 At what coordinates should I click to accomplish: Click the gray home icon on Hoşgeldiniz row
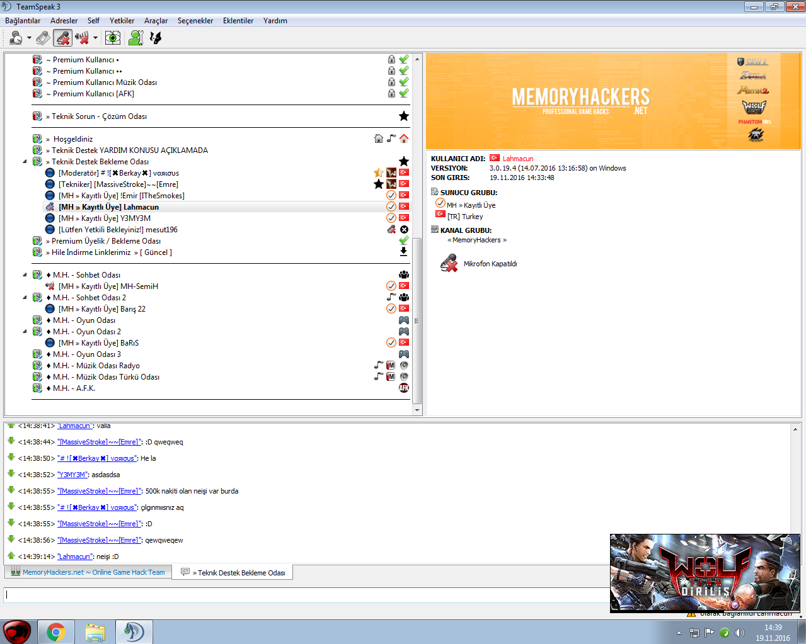coord(379,138)
